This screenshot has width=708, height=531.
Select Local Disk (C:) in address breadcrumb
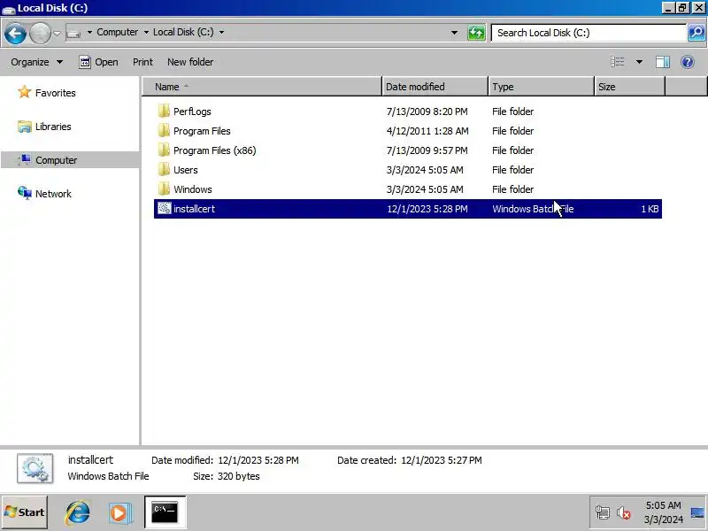click(183, 32)
